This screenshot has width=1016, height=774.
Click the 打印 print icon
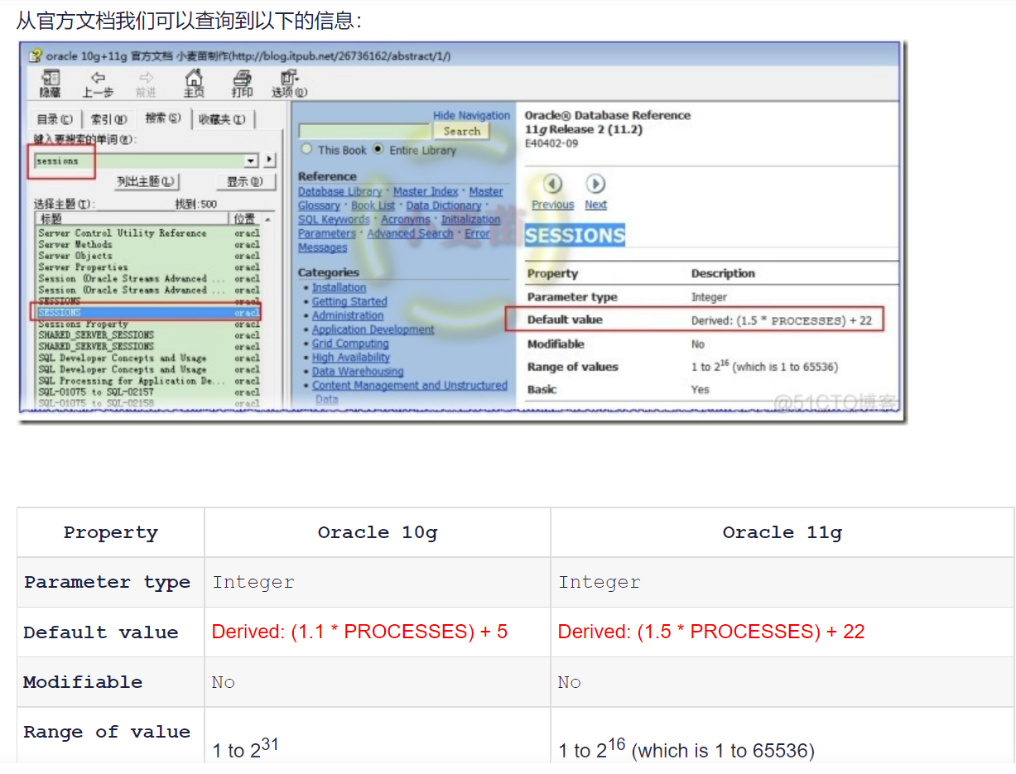tap(242, 79)
